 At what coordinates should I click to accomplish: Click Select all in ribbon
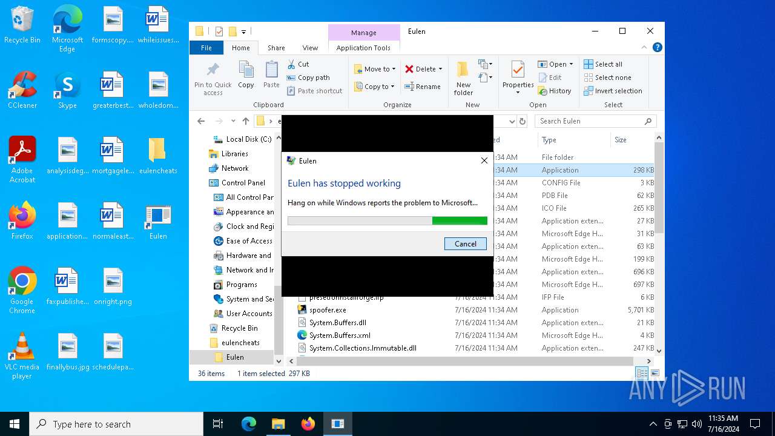tap(603, 64)
